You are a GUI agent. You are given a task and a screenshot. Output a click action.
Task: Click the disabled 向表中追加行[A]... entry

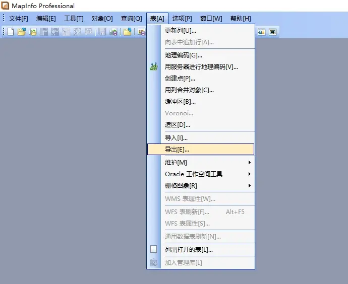pos(201,42)
